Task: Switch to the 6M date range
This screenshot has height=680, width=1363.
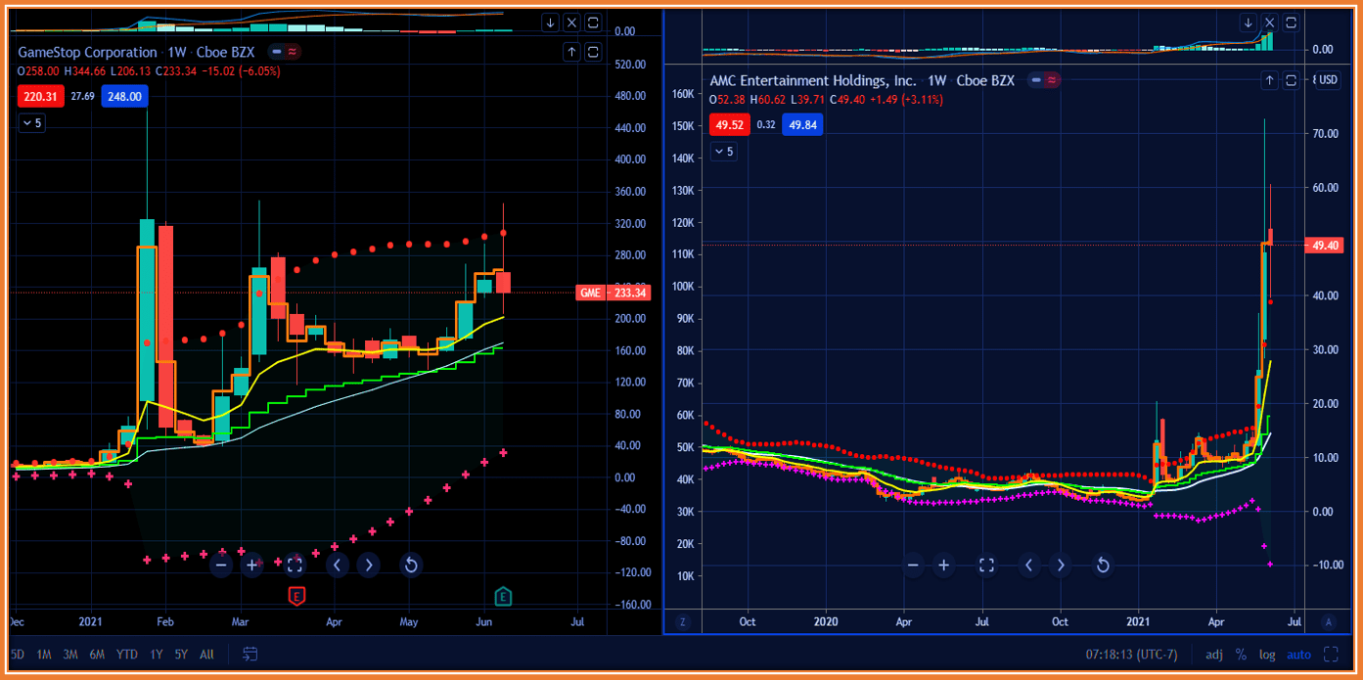Action: [x=97, y=654]
